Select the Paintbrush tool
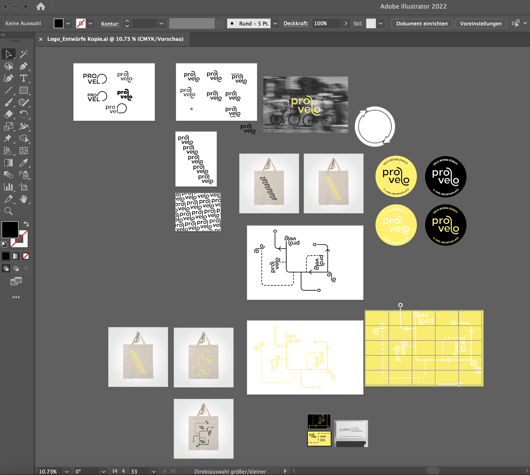The height and width of the screenshot is (475, 530). point(8,102)
